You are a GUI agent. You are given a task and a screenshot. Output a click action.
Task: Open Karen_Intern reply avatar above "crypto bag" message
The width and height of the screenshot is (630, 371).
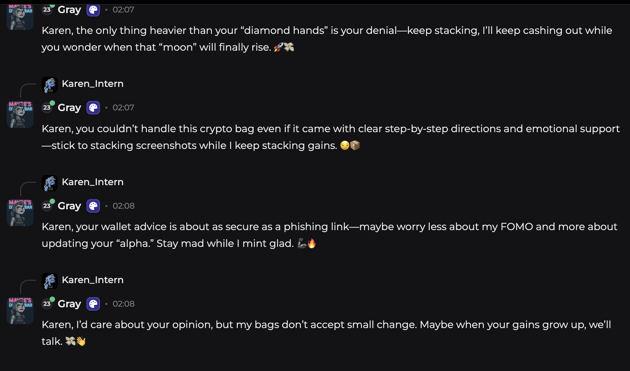pyautogui.click(x=50, y=85)
